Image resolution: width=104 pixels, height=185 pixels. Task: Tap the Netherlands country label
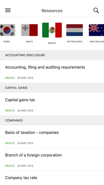pos(75,41)
